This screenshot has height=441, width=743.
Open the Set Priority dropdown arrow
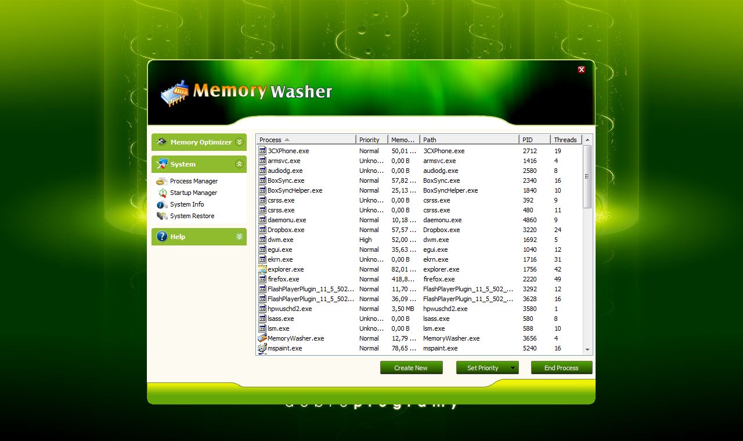click(x=513, y=368)
